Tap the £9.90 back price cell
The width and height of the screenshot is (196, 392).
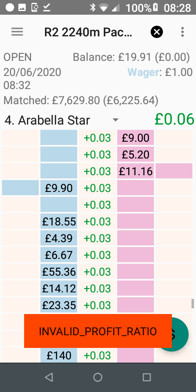59,188
